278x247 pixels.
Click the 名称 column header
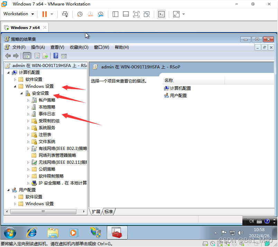(193, 80)
